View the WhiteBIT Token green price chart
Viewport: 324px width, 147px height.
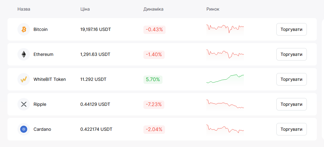(x=225, y=79)
